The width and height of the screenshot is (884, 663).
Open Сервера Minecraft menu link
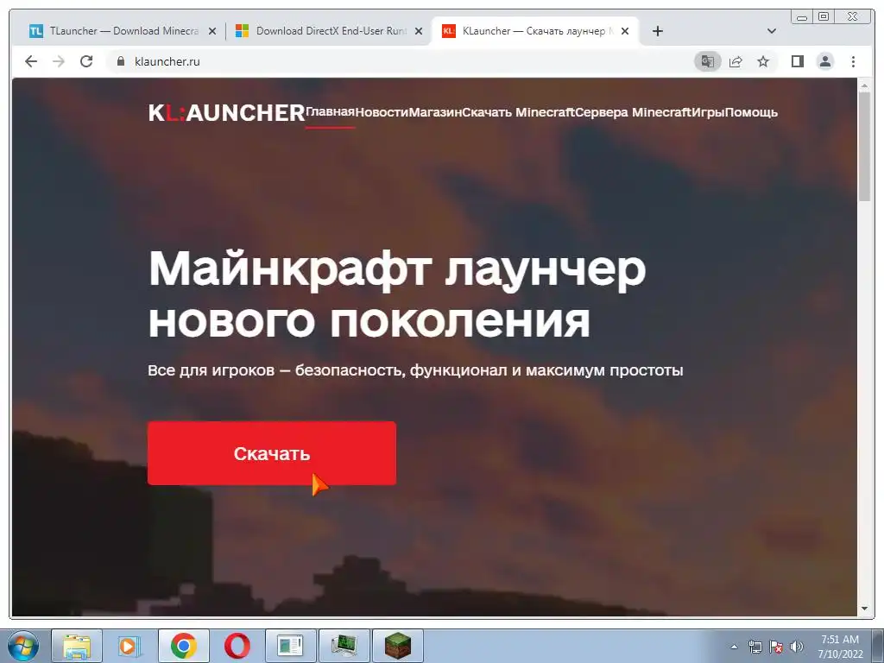633,112
